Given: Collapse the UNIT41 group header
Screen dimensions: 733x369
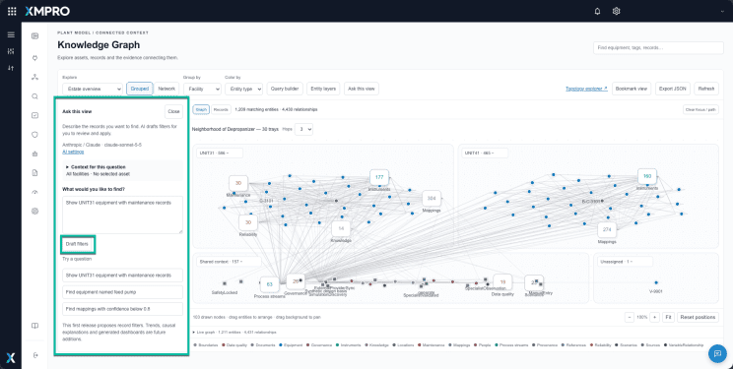Looking at the screenshot, I should [x=485, y=154].
